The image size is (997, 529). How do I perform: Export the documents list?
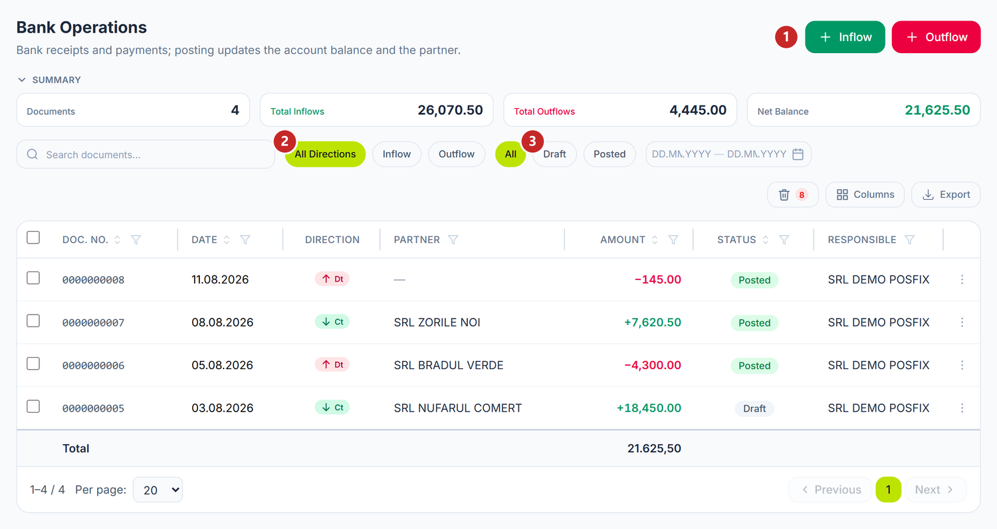tap(946, 194)
